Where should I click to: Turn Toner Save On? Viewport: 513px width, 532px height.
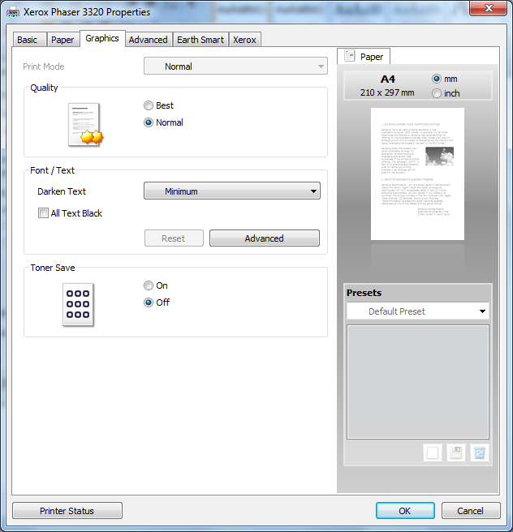(x=149, y=285)
